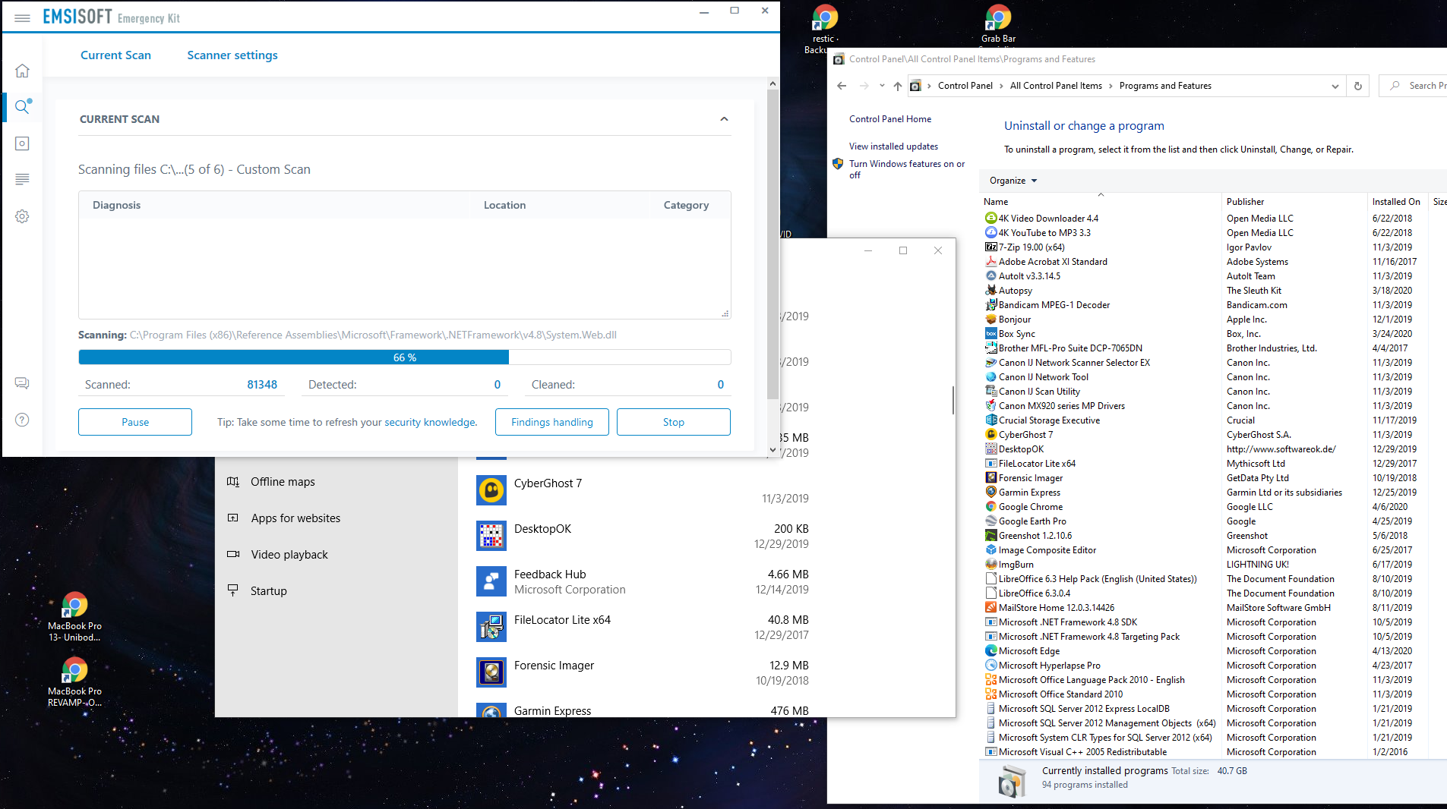
Task: Click the MacBook Pro REVAMP desktop shortcut
Action: pos(74,682)
